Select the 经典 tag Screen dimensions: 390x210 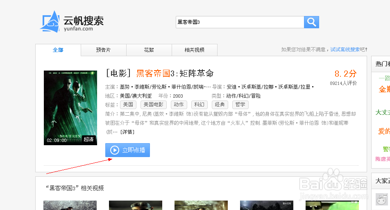[x=220, y=105]
